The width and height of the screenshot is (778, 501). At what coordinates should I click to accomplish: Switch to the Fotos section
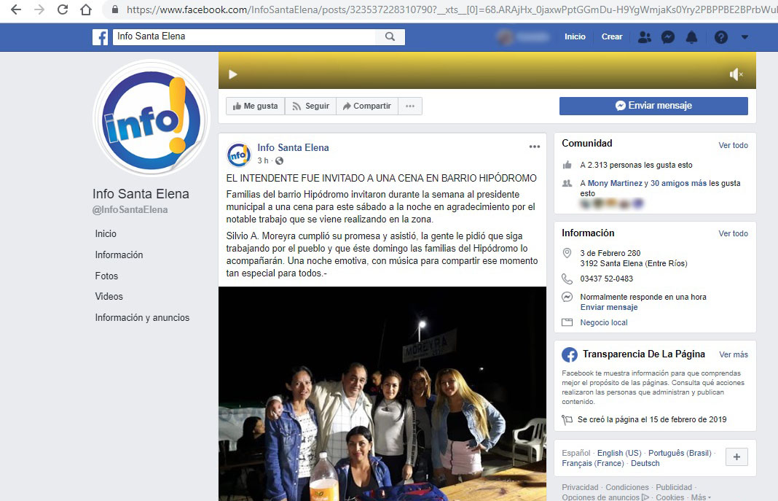[x=105, y=276]
